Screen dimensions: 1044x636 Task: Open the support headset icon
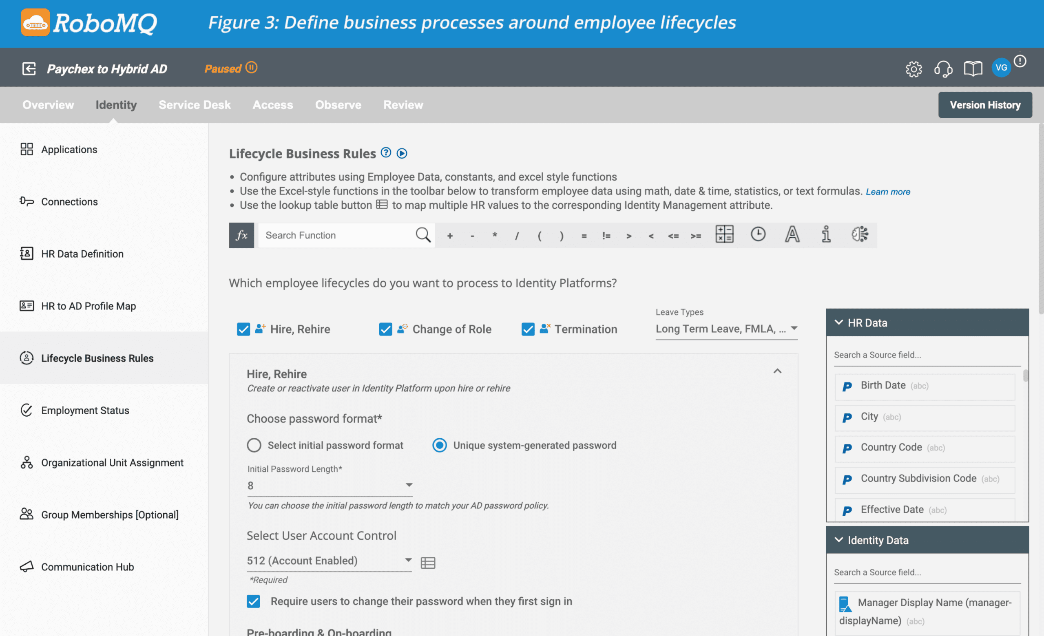(943, 68)
